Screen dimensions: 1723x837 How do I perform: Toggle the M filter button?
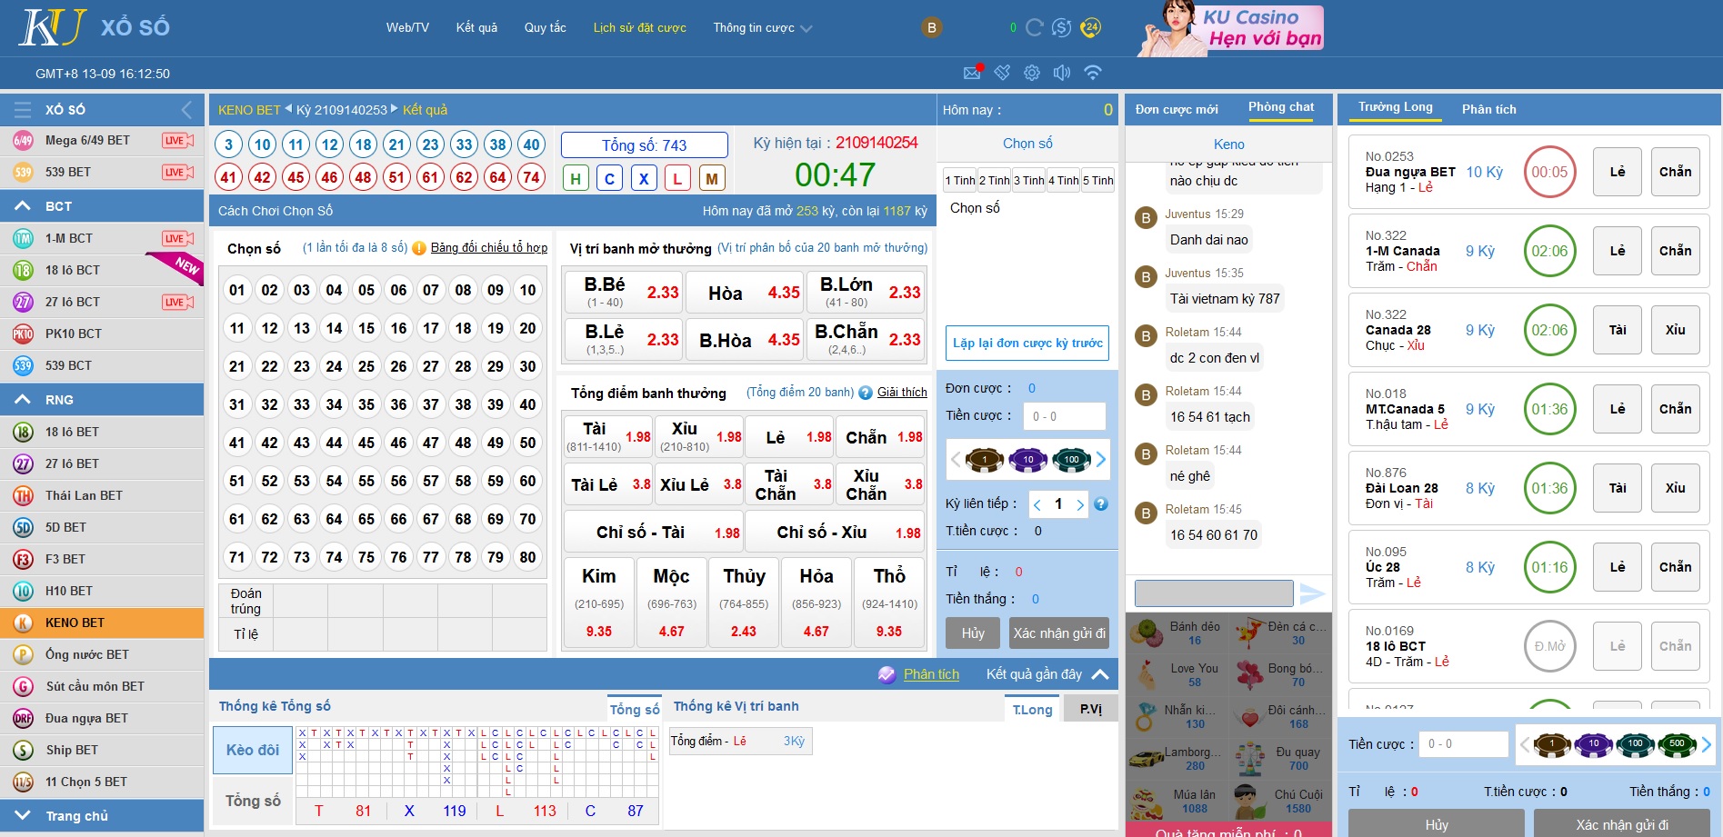[x=712, y=178]
